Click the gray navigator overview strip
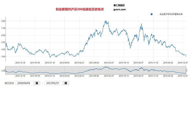 [x=96, y=70]
